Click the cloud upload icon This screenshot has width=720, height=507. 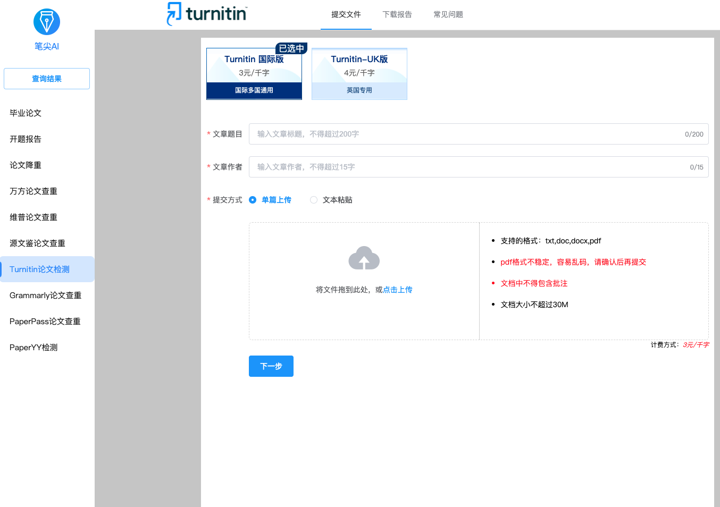point(364,258)
